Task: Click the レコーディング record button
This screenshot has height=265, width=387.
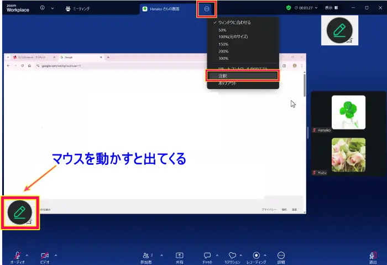Action: 256,256
